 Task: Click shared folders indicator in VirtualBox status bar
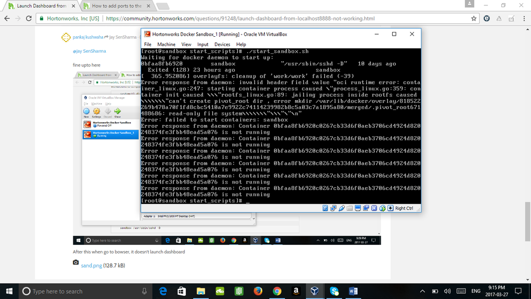350,208
